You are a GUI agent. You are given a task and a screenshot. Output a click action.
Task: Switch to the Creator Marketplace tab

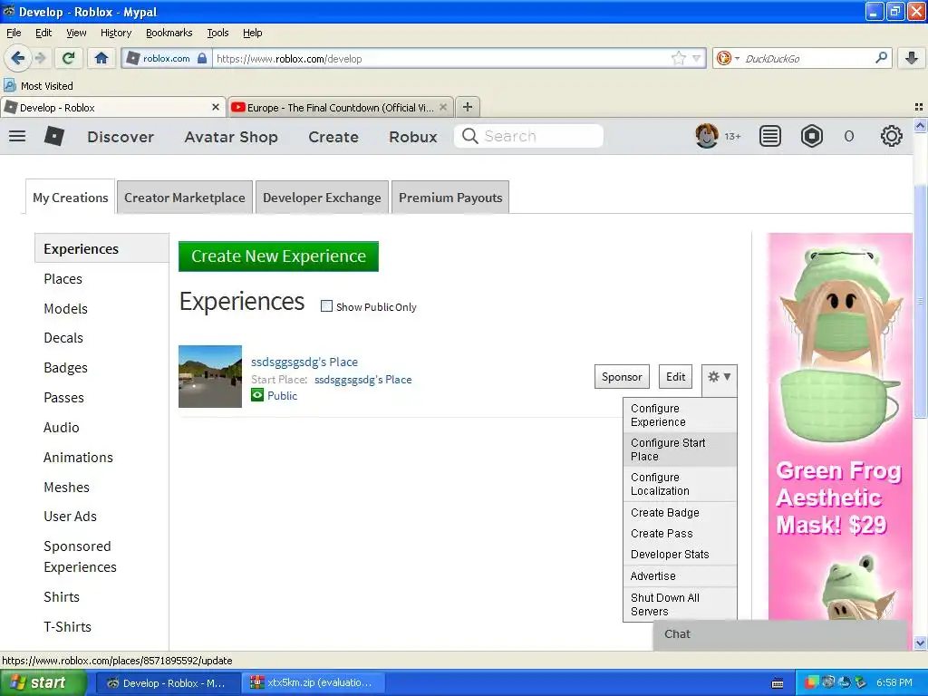185,197
